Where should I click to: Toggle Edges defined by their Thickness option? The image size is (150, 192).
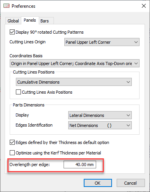12,142
